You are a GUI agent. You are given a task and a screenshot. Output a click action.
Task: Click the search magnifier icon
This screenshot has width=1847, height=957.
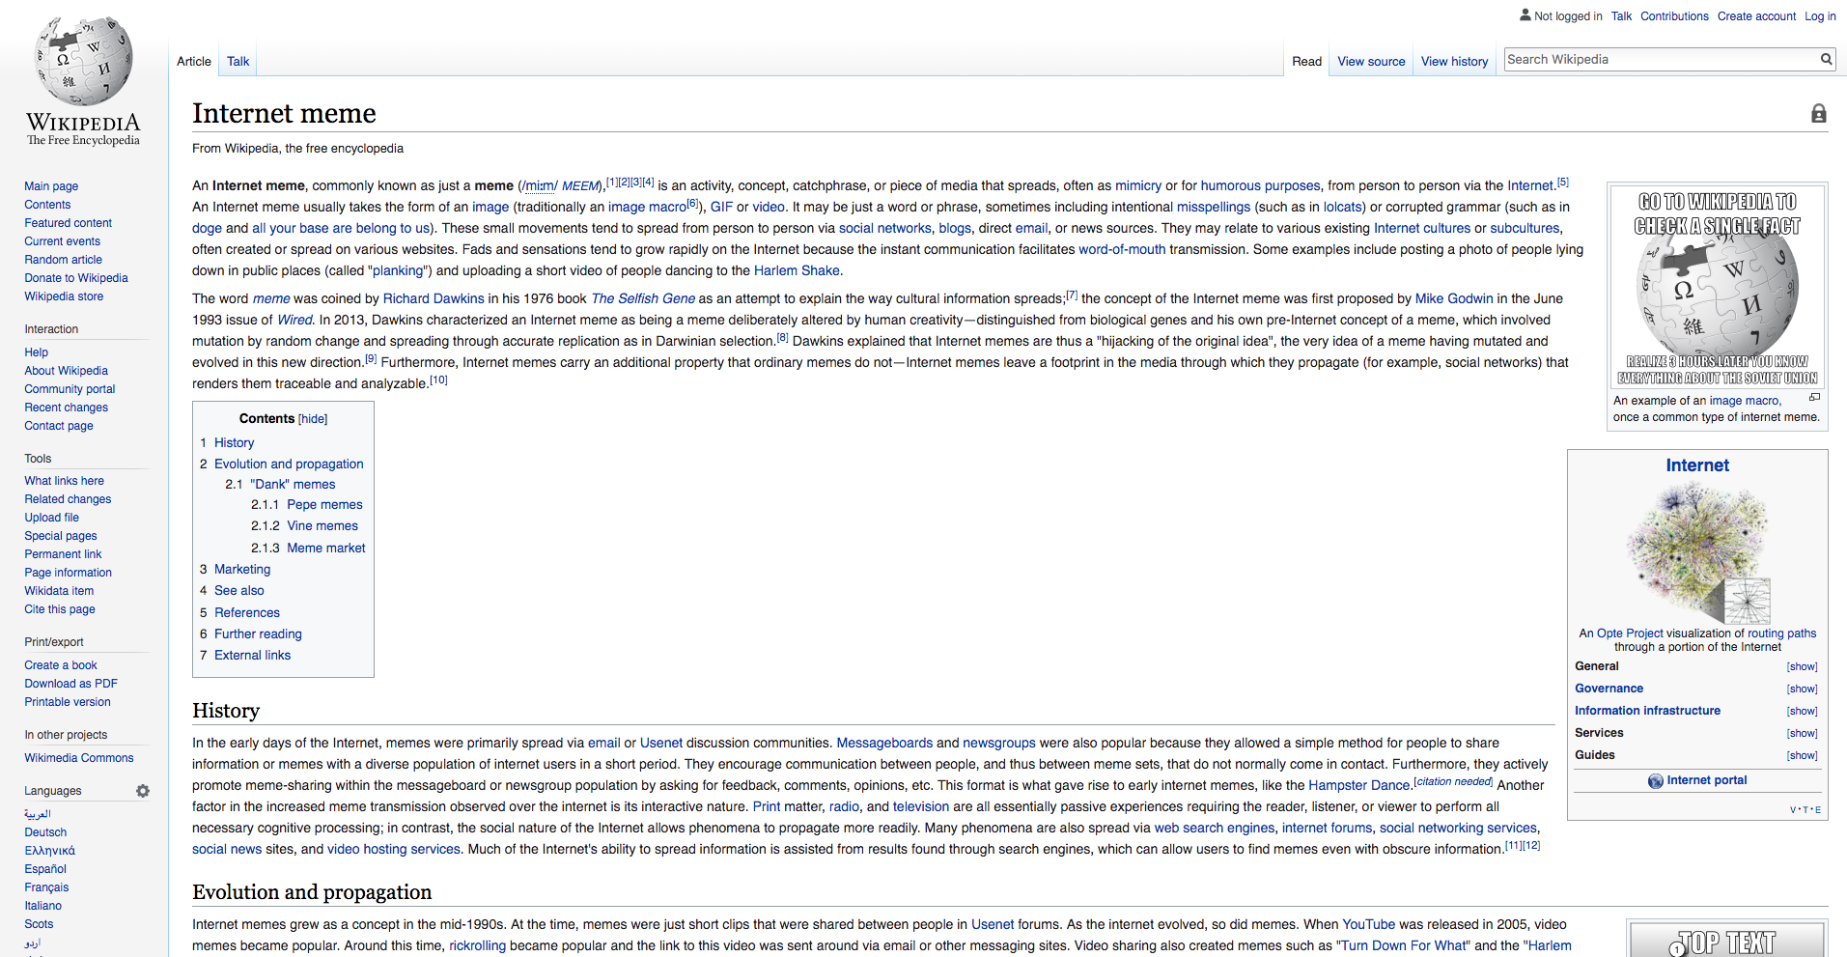click(1826, 59)
